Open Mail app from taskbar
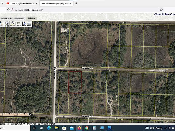This screenshot has width=175, height=131. 72,128
